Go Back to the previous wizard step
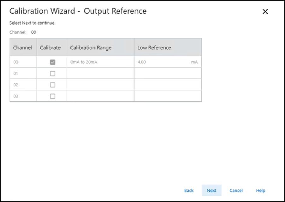The image size is (285, 202). coord(189,190)
